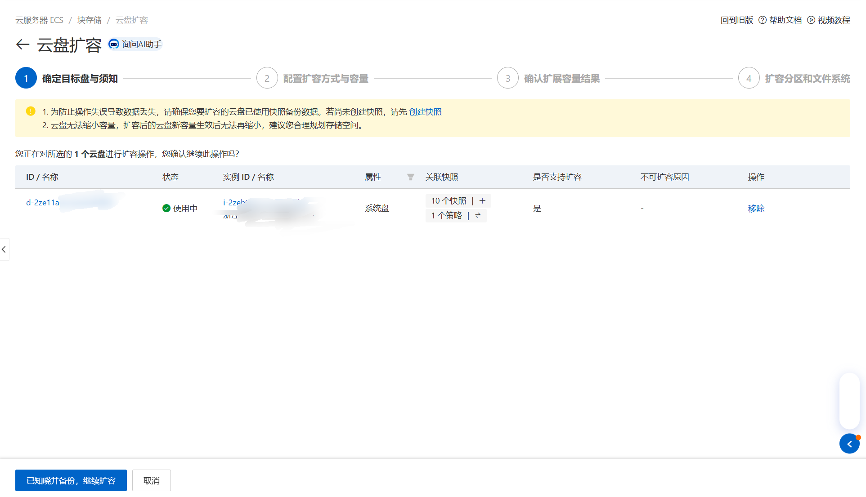This screenshot has width=866, height=497.
Task: Click the plus icon beside 10 个快照
Action: click(x=482, y=201)
